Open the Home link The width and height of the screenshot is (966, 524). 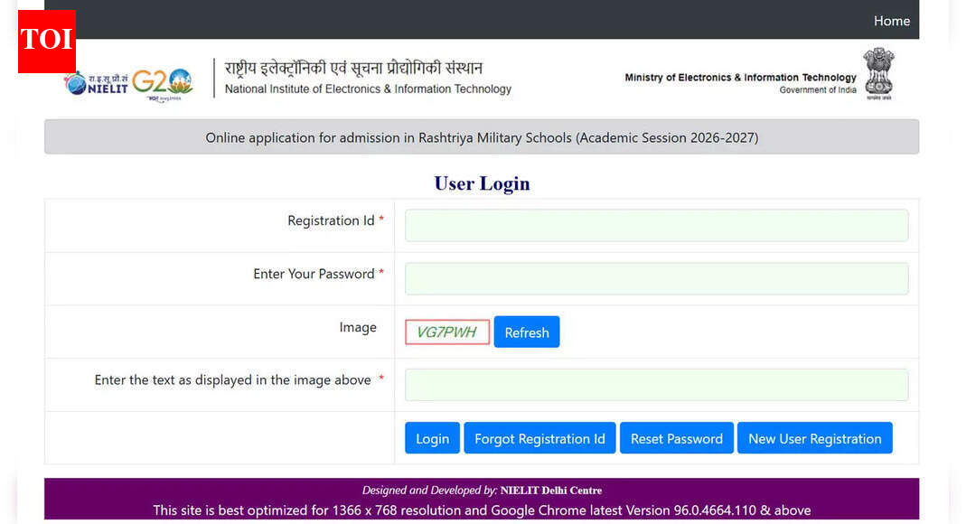coord(892,21)
